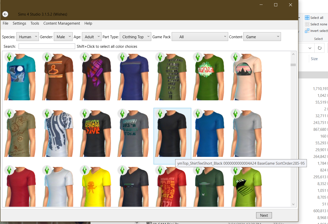Select the olive green shirt with dark lettering
Image resolution: width=328 pixels, height=224 pixels.
click(171, 76)
